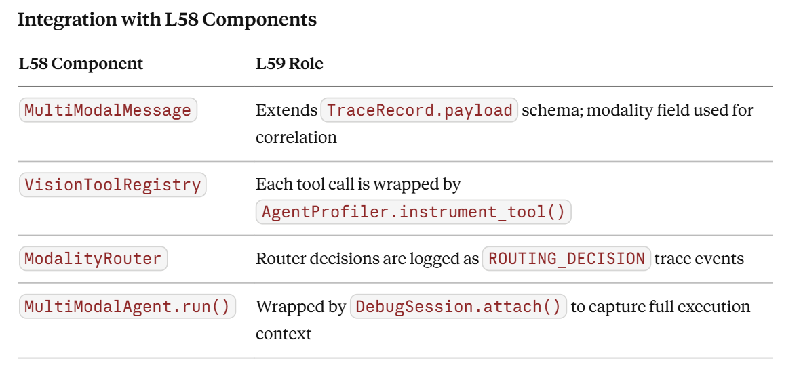The height and width of the screenshot is (367, 801).
Task: Click the L59 Role column header
Action: [290, 64]
